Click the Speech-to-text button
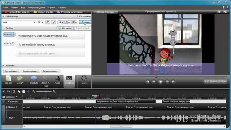Viewport: 231px width, 130px height. (x=83, y=28)
